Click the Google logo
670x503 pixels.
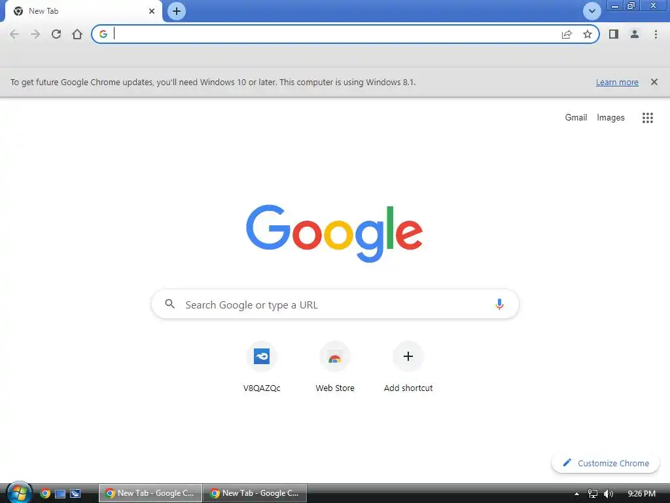click(334, 233)
